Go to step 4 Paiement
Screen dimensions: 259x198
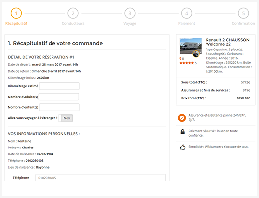(x=187, y=13)
